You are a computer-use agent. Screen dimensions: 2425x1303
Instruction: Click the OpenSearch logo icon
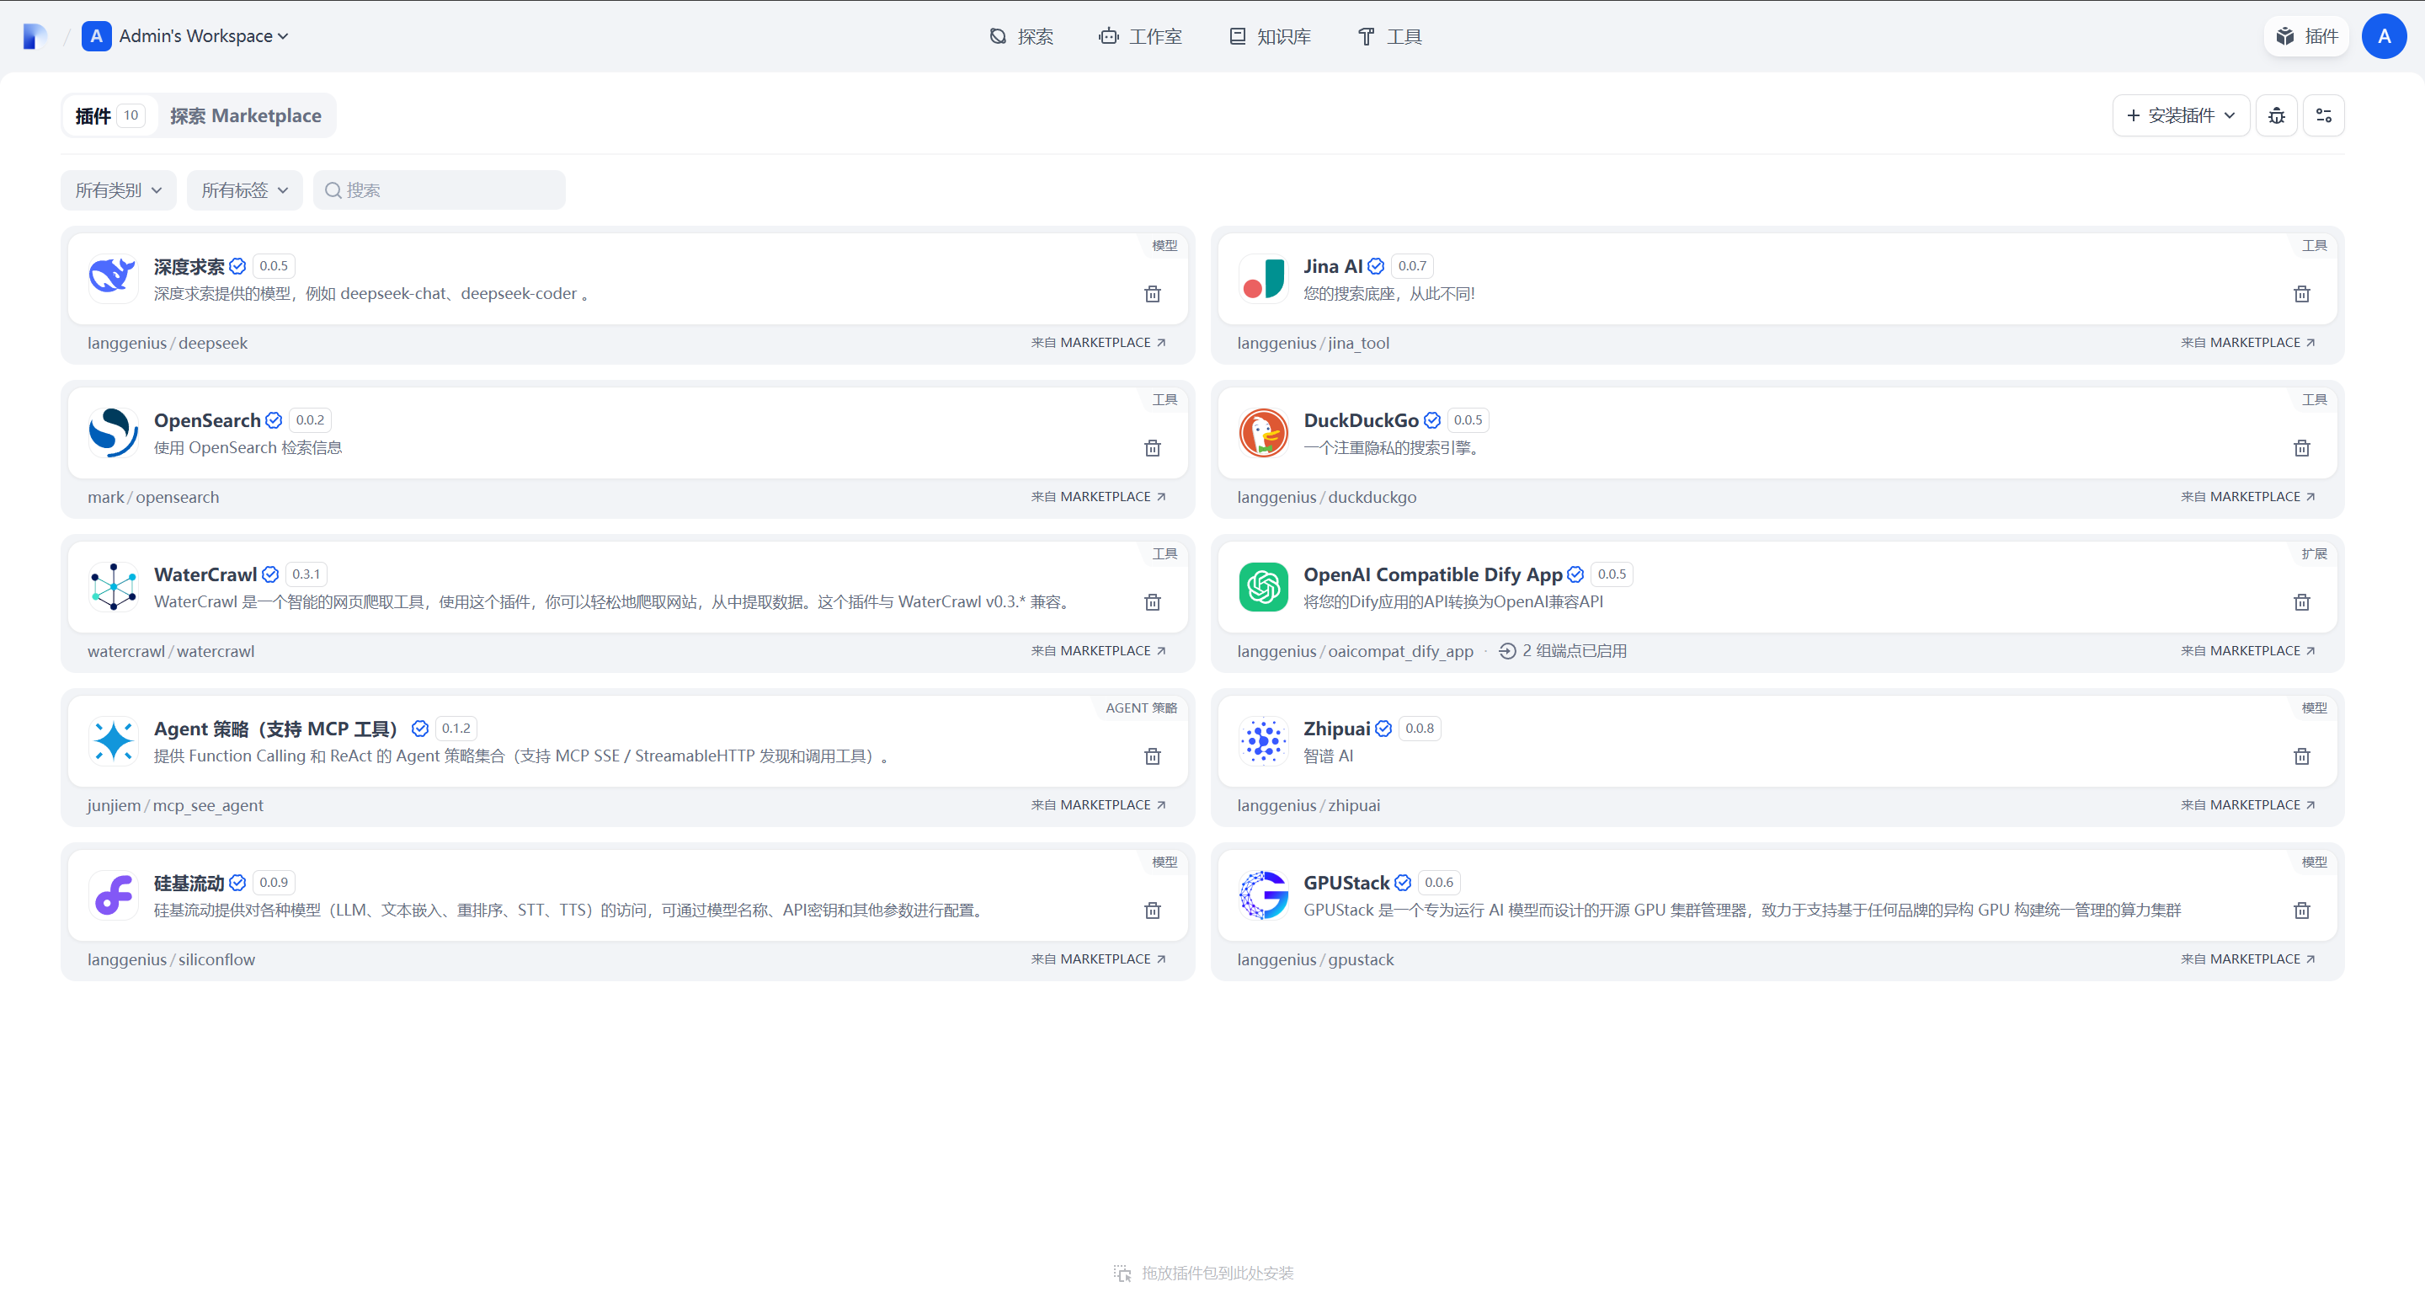click(113, 432)
